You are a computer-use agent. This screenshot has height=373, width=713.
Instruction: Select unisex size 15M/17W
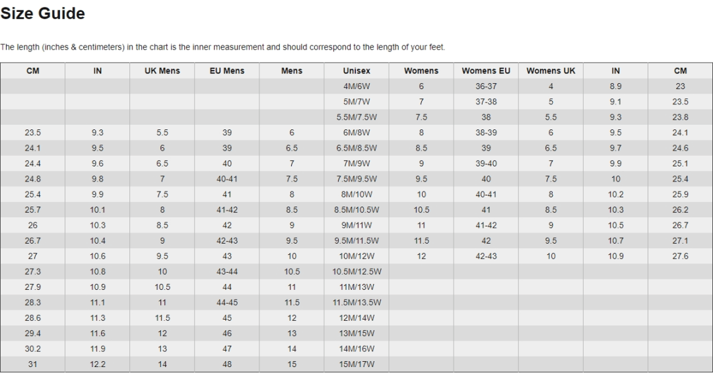tap(356, 365)
